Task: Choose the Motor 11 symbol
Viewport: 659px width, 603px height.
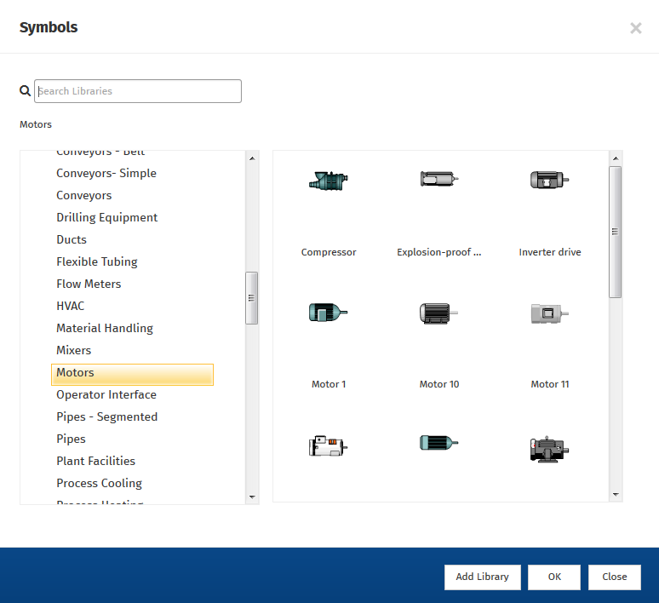Action: [549, 313]
